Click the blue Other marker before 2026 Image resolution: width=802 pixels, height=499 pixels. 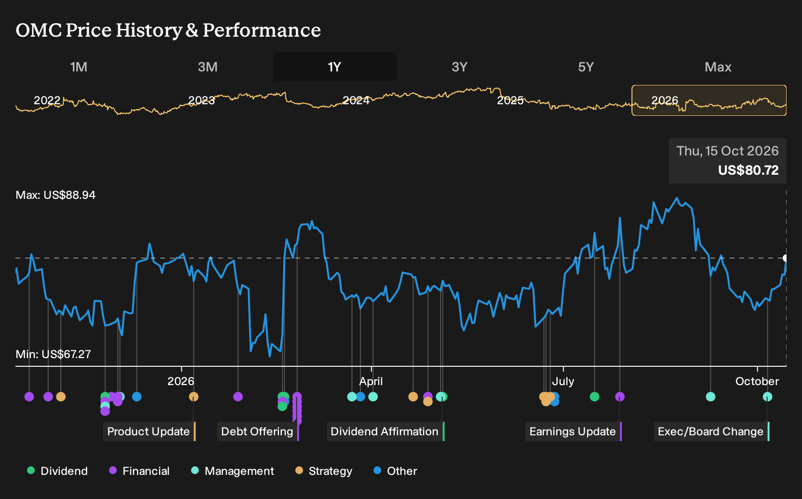tap(137, 397)
